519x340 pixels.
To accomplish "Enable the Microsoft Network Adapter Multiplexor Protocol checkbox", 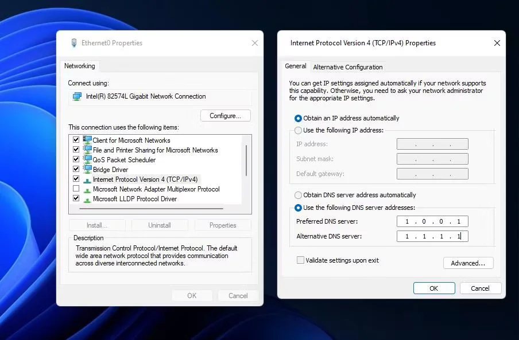I will (76, 189).
